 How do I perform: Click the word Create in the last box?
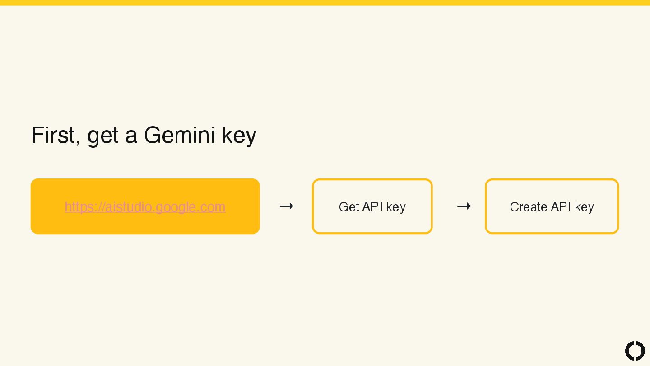529,206
